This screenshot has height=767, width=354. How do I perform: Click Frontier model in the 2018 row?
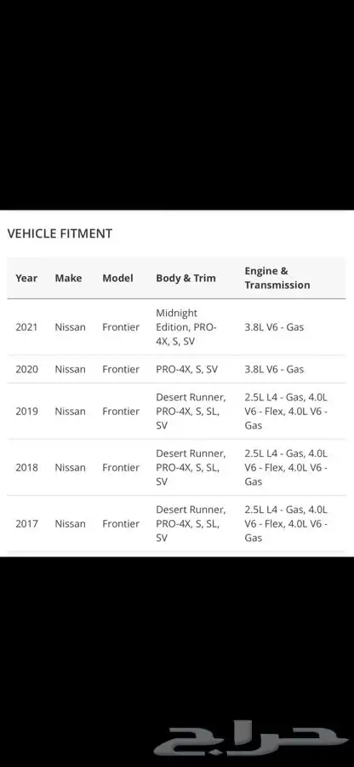[121, 468]
